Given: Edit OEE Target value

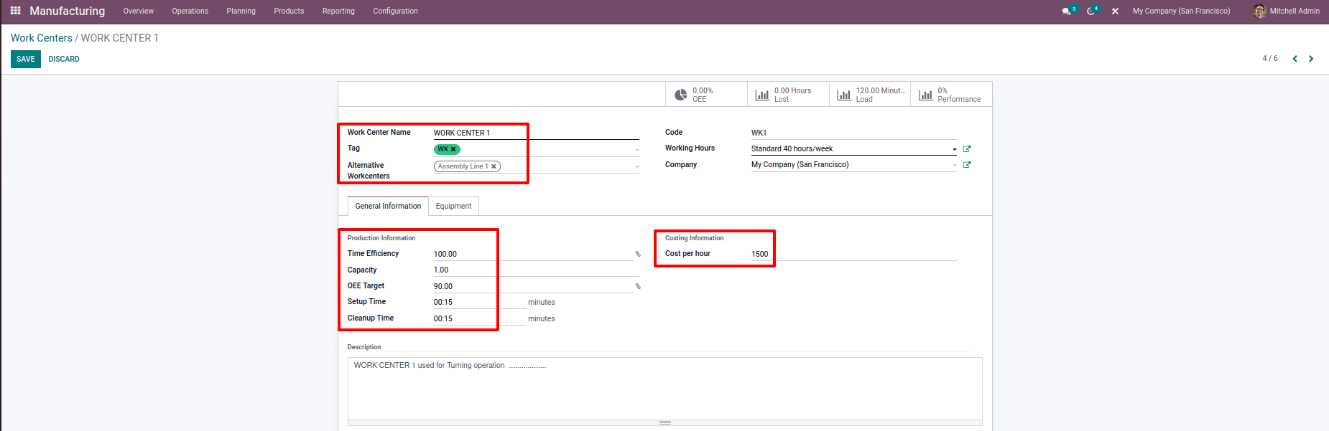Looking at the screenshot, I should point(532,286).
